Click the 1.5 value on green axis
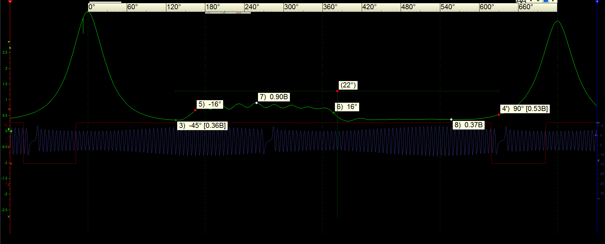This screenshot has height=244, width=605. click(5, 84)
